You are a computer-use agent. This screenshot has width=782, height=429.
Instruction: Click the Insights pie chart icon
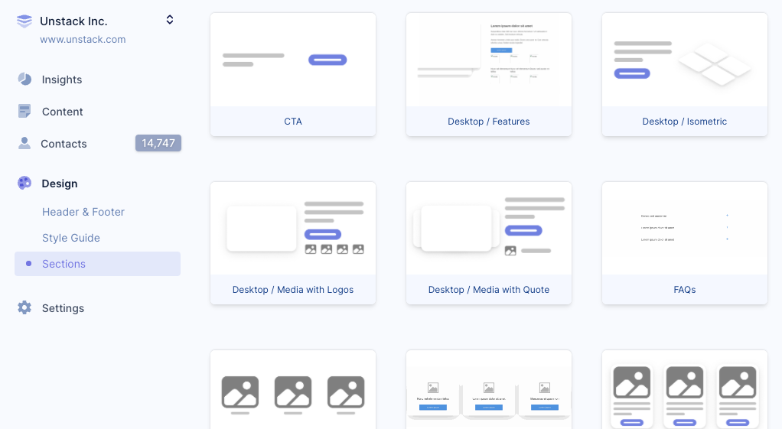24,80
